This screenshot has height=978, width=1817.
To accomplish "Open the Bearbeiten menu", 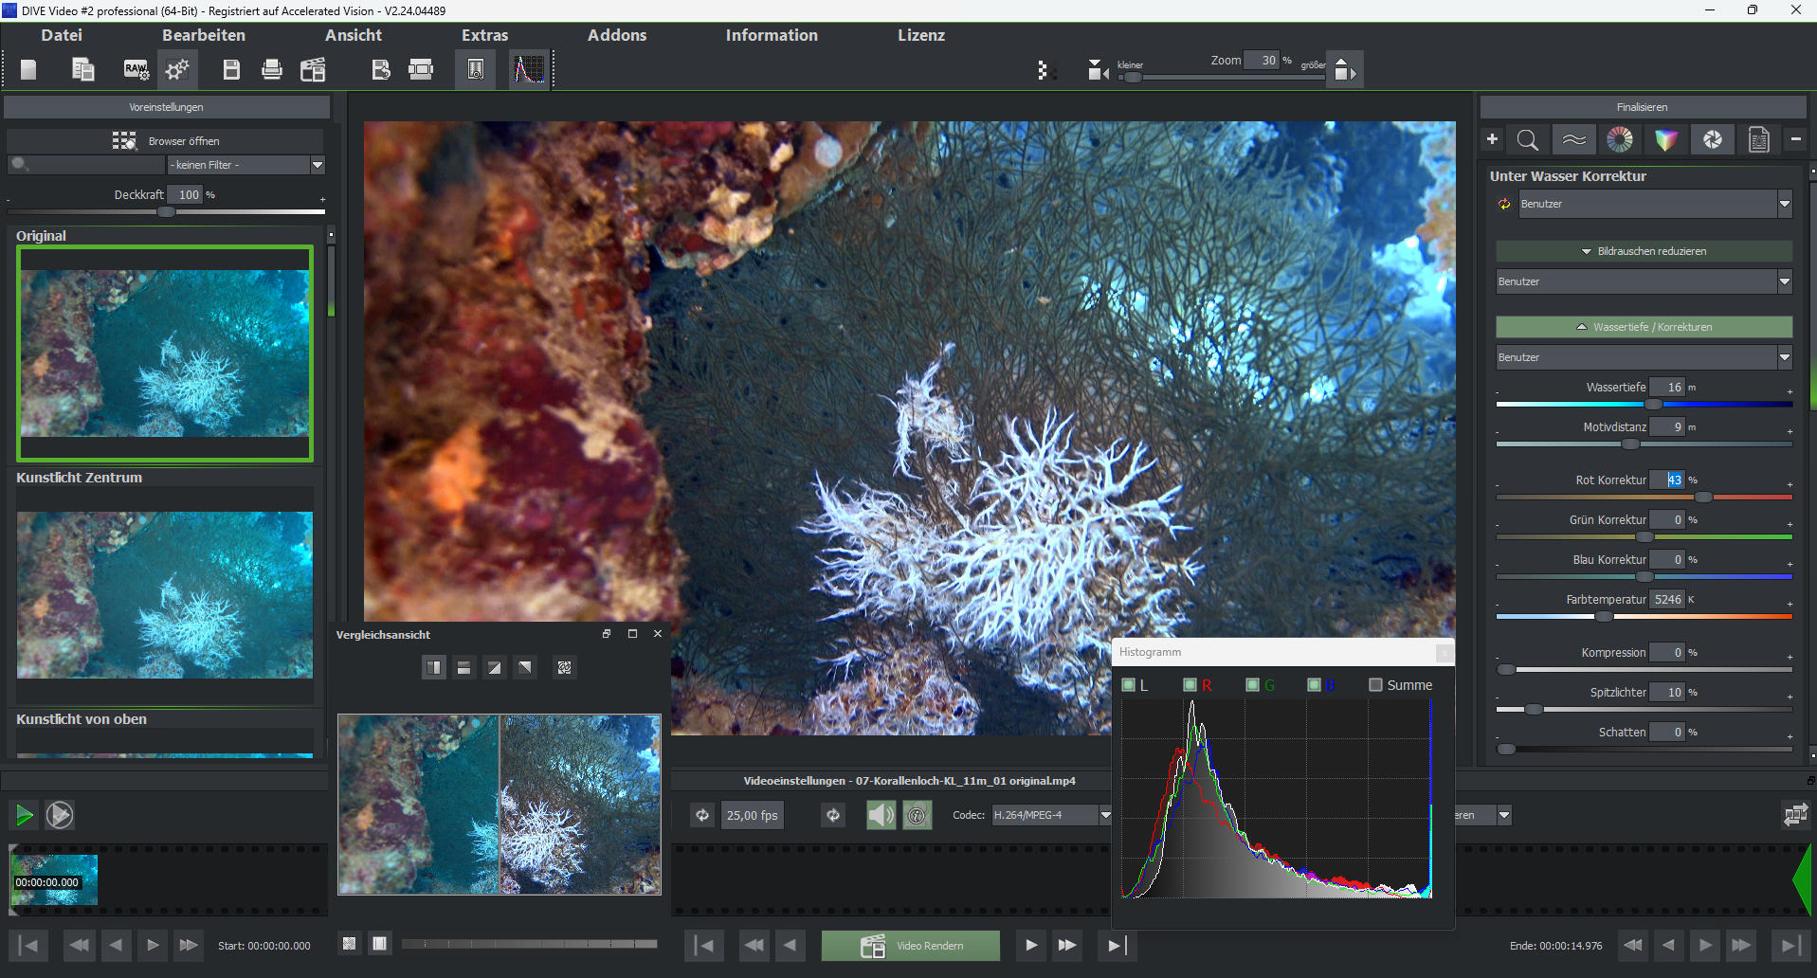I will click(204, 35).
